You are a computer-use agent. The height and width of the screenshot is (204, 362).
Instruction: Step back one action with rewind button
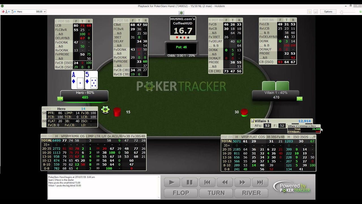(x=225, y=182)
